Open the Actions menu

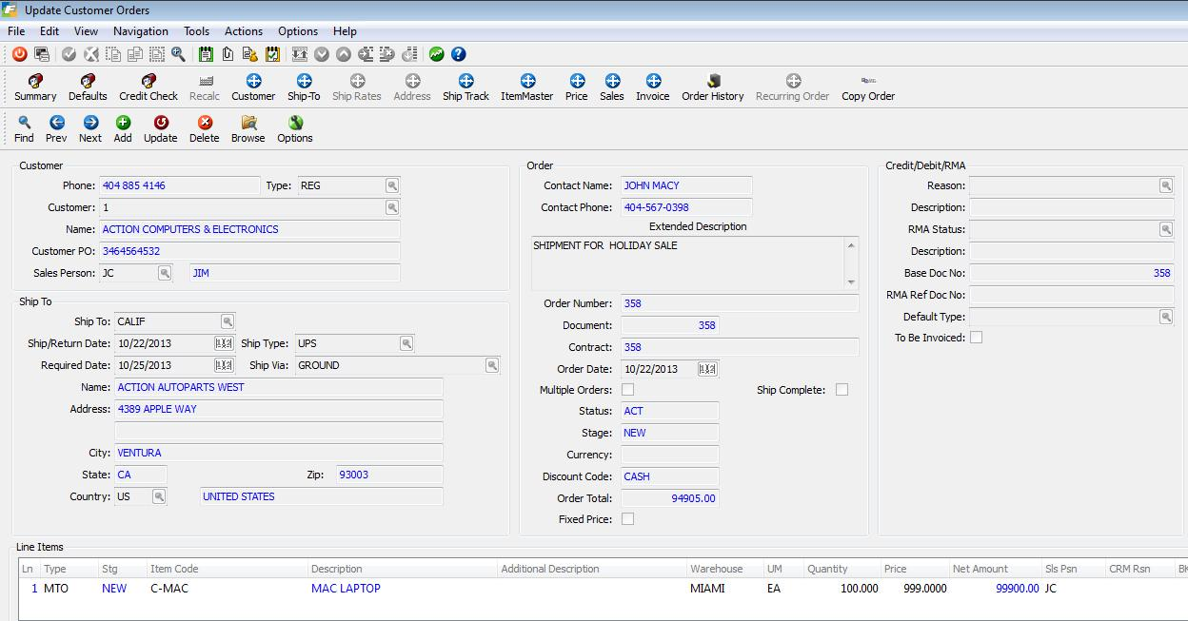tap(243, 31)
